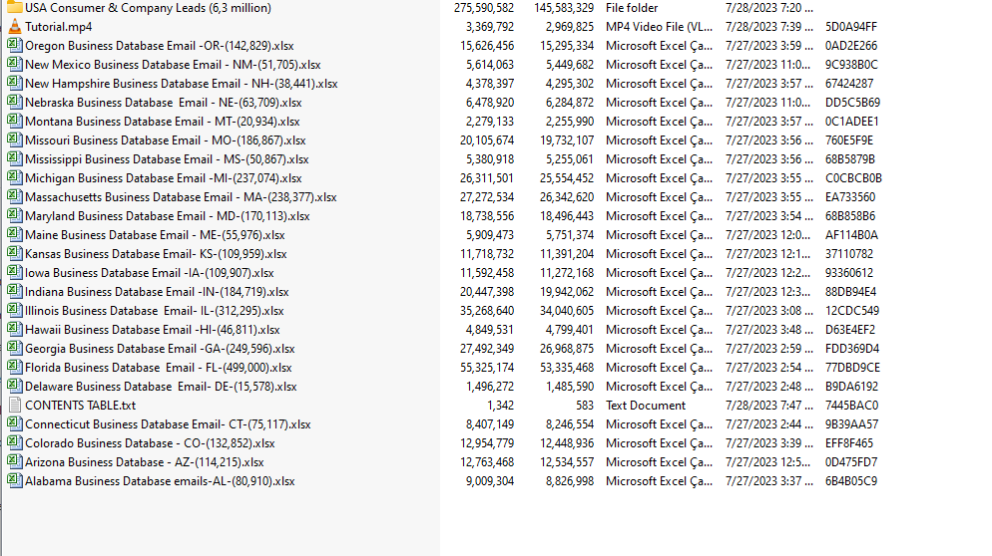This screenshot has height=556, width=992.
Task: Click the Excel icon for the Colorado file
Action: click(x=15, y=443)
